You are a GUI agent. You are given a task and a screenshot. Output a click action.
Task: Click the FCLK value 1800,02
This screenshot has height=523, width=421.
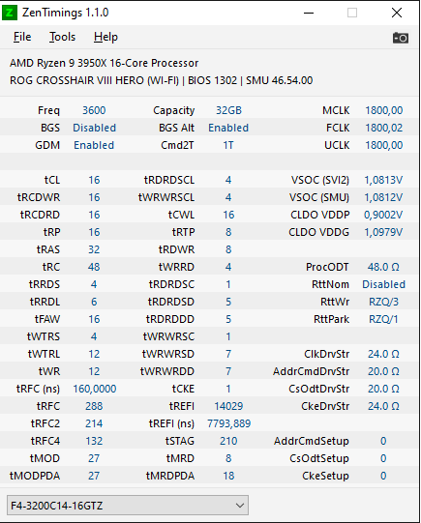(x=384, y=128)
